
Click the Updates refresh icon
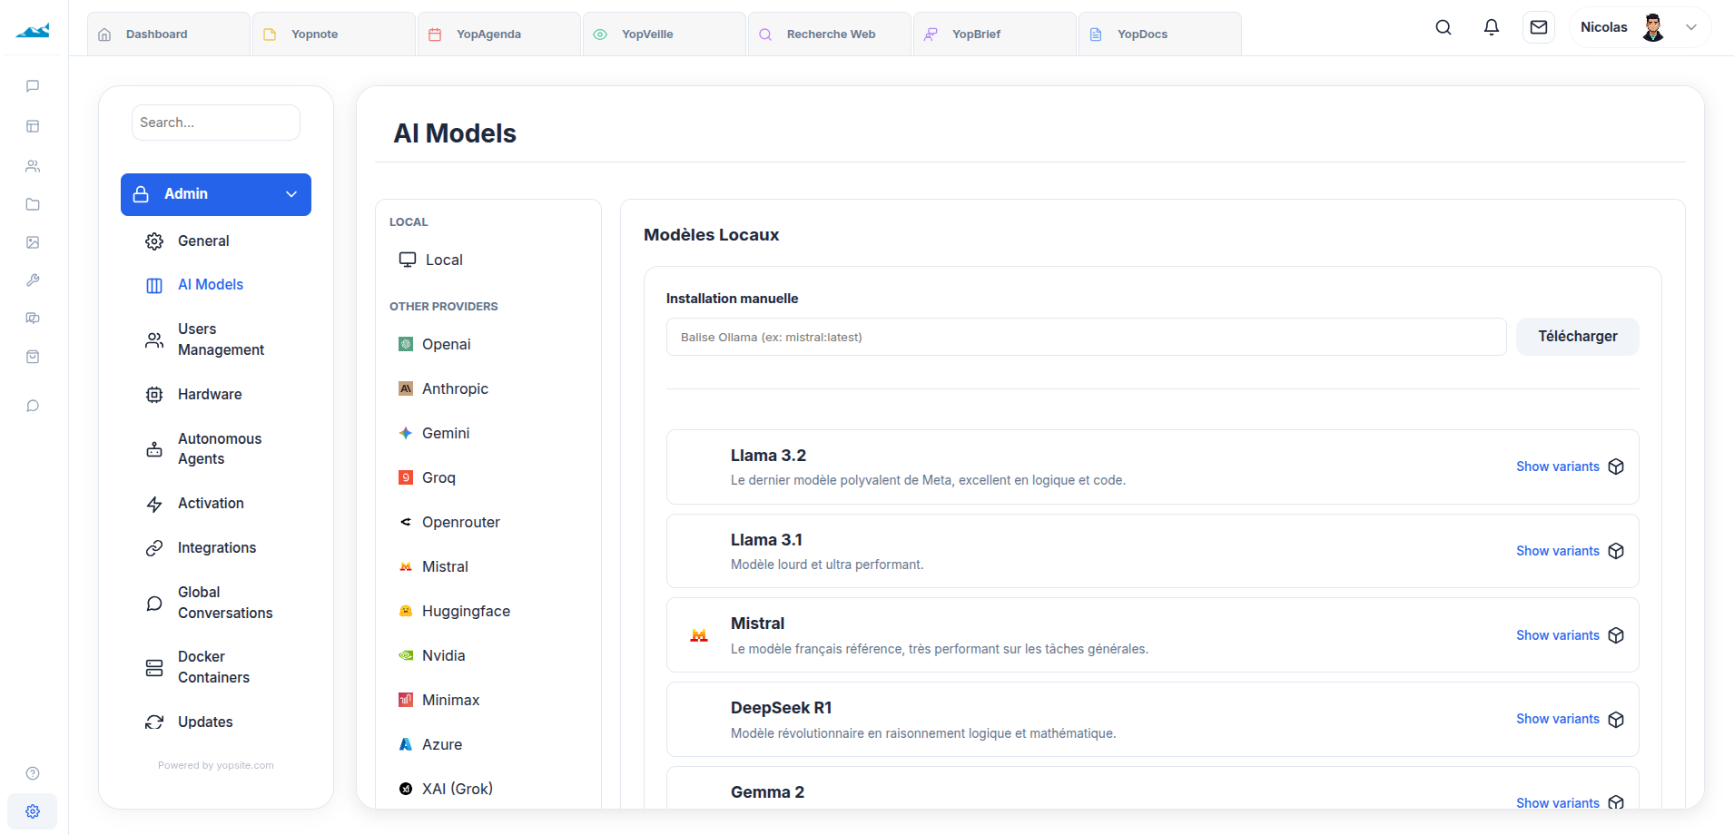coord(154,722)
